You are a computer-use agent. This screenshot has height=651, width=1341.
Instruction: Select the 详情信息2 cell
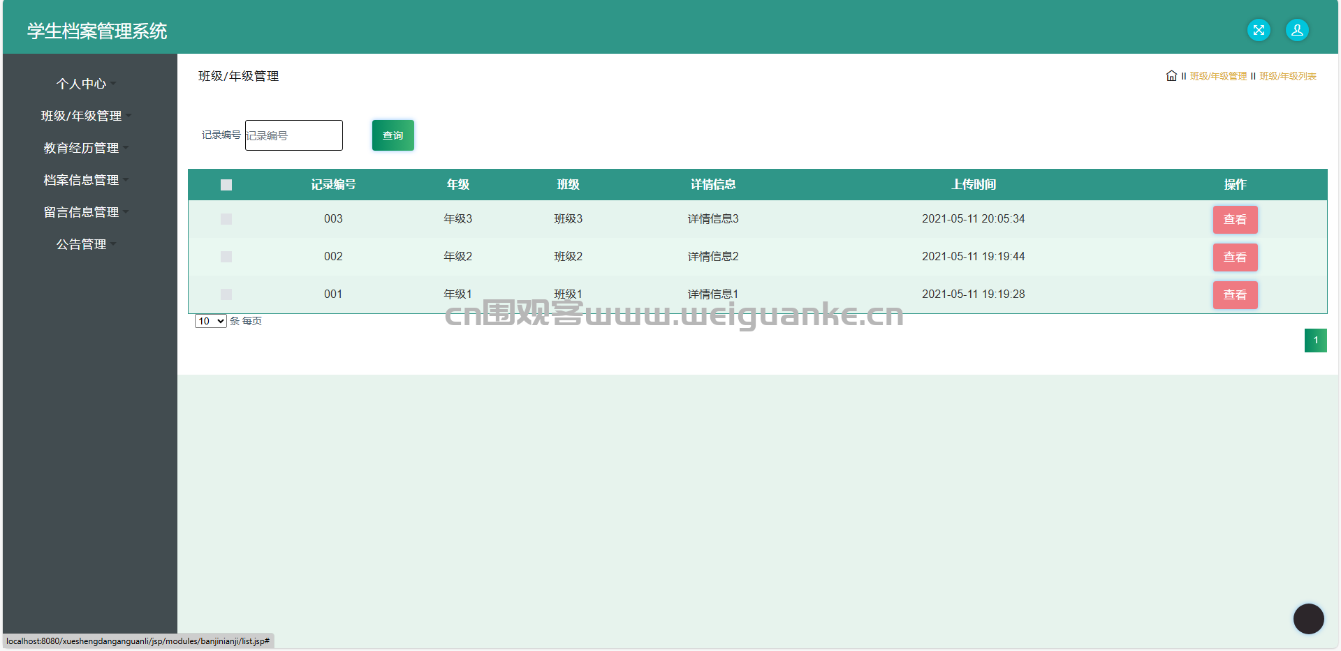pos(713,257)
